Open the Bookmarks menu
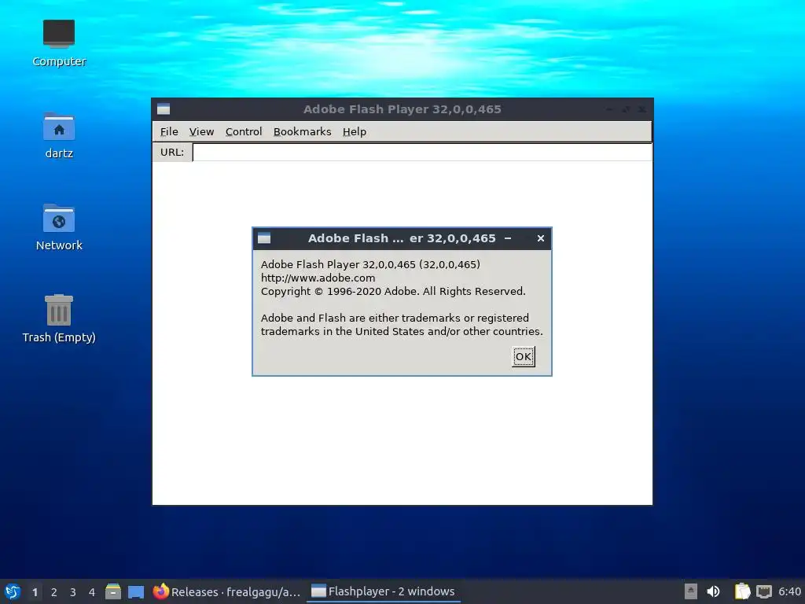Screen dimensions: 805x604 pyautogui.click(x=303, y=131)
